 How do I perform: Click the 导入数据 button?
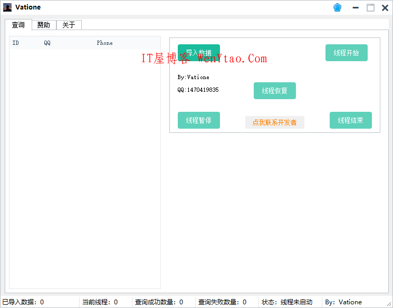(199, 53)
